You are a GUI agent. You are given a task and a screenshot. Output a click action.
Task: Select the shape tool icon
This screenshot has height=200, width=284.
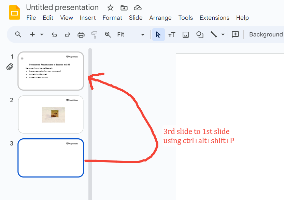point(200,34)
